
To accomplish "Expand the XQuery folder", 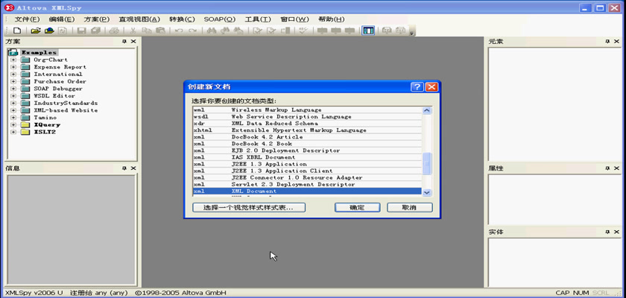I will [13, 125].
